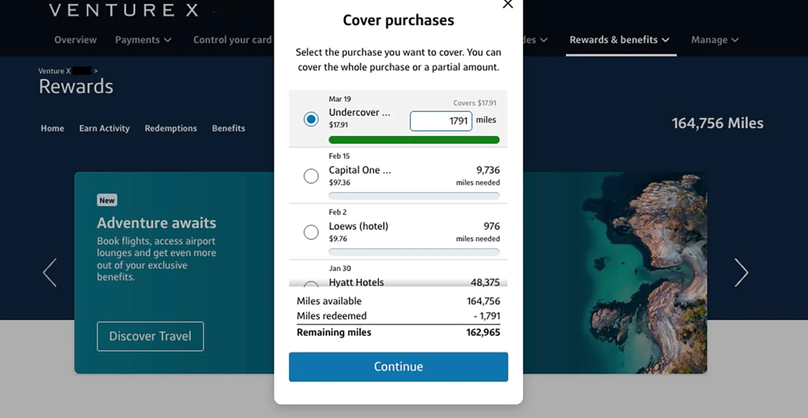Select the Undercover purchase radio button
This screenshot has width=808, height=418.
tap(311, 119)
